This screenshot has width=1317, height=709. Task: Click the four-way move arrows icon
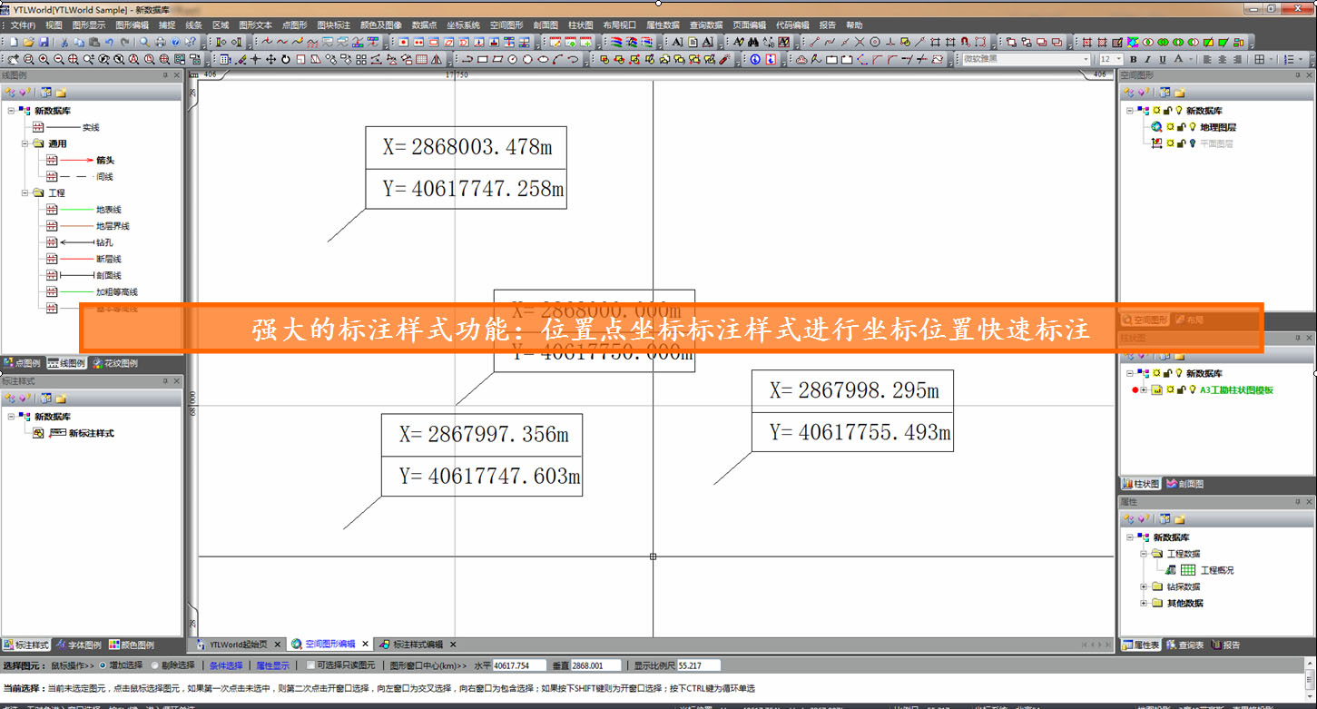click(x=270, y=59)
